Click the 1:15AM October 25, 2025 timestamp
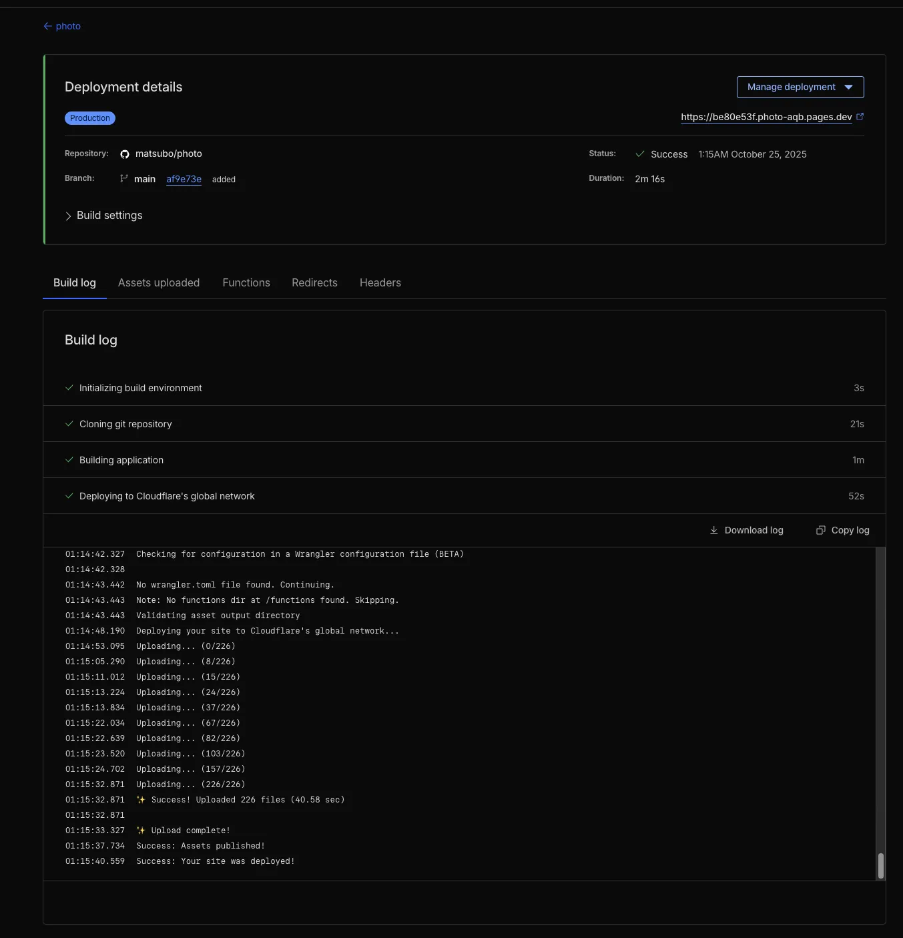 click(x=752, y=154)
